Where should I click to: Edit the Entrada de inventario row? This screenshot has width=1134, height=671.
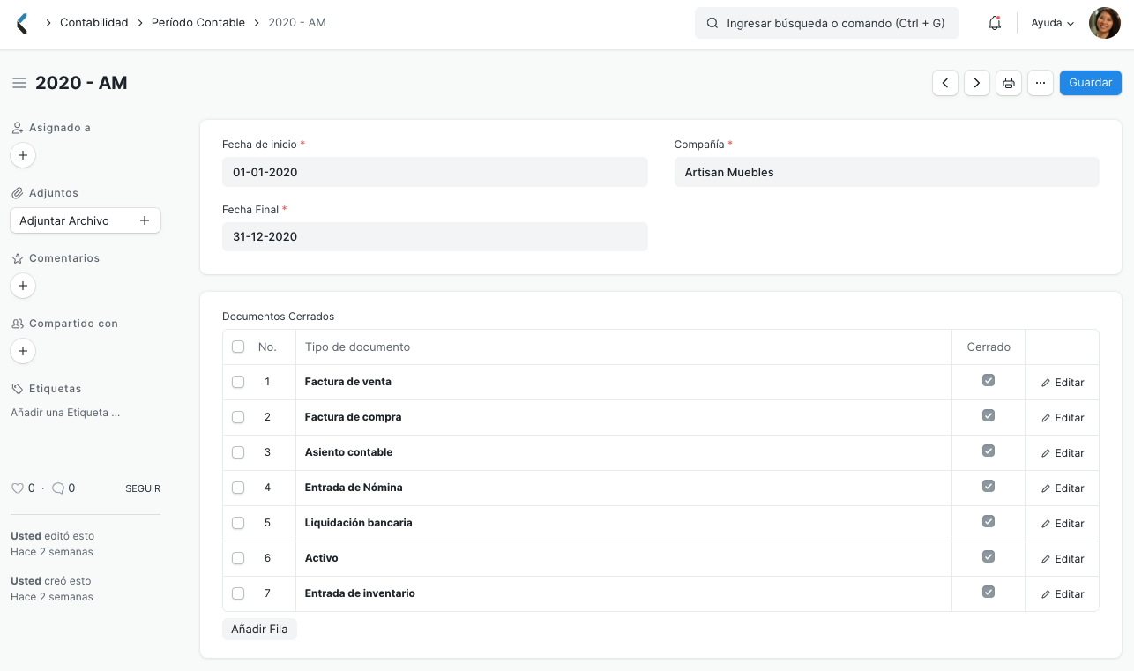[1063, 594]
